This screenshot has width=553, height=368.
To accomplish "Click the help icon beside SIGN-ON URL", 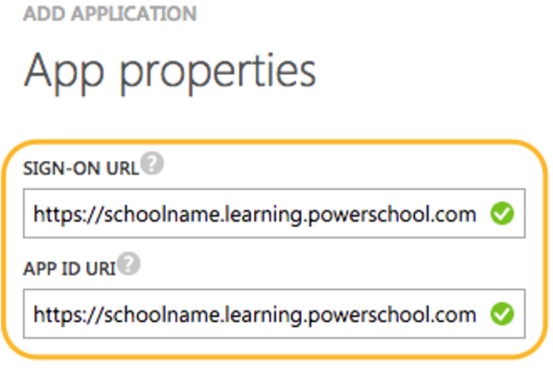I will 152,163.
